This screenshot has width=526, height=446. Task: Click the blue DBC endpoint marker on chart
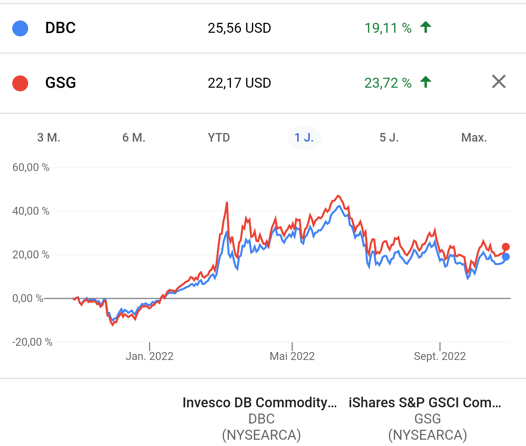pyautogui.click(x=505, y=257)
